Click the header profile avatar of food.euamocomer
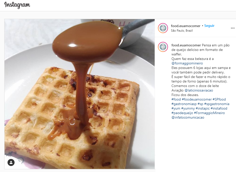The height and width of the screenshot is (172, 236). coord(163,28)
